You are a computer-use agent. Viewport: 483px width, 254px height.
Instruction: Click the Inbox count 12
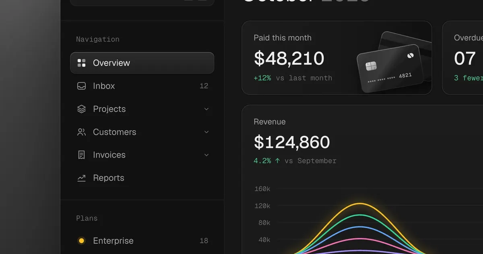(204, 86)
